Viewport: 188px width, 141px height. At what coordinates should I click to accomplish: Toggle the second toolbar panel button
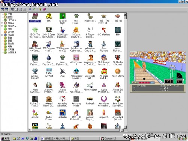(x=6, y=9)
